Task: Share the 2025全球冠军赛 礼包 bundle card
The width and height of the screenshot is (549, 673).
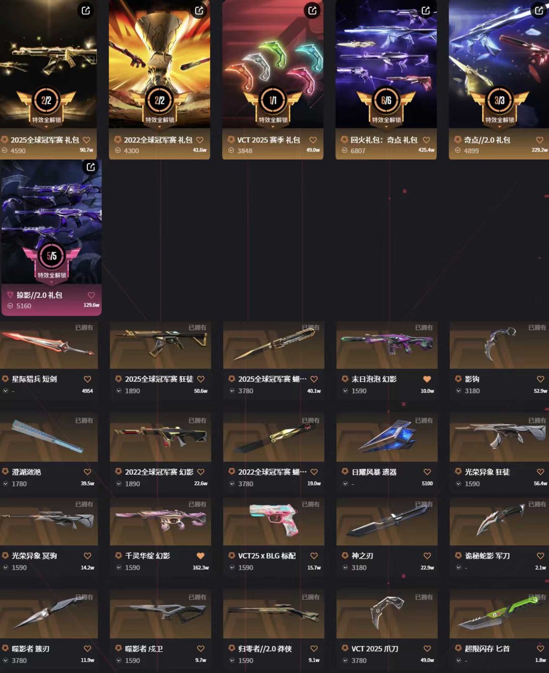Action: pyautogui.click(x=86, y=10)
